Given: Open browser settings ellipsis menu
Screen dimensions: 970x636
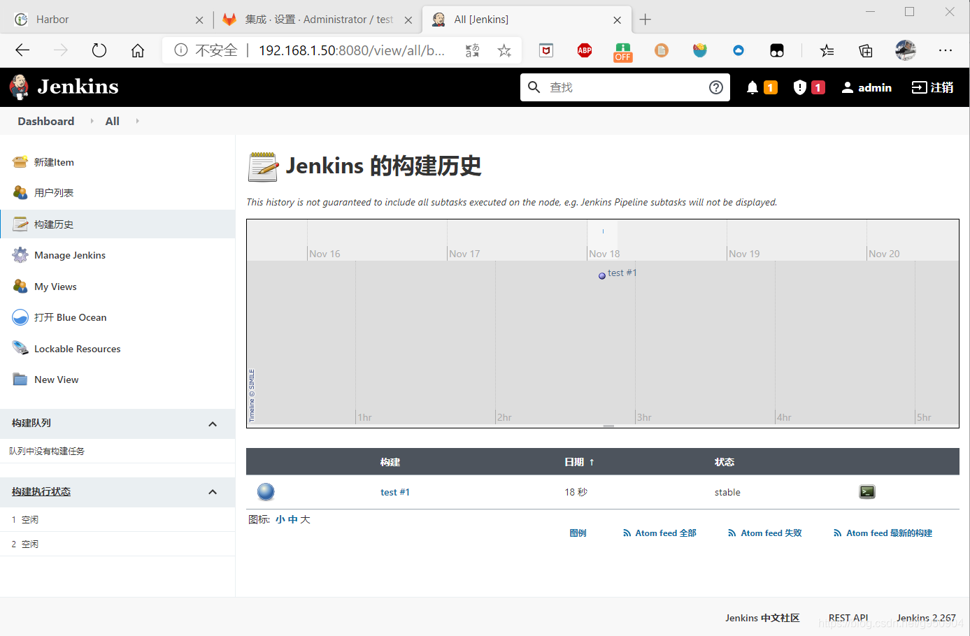Looking at the screenshot, I should (x=946, y=50).
